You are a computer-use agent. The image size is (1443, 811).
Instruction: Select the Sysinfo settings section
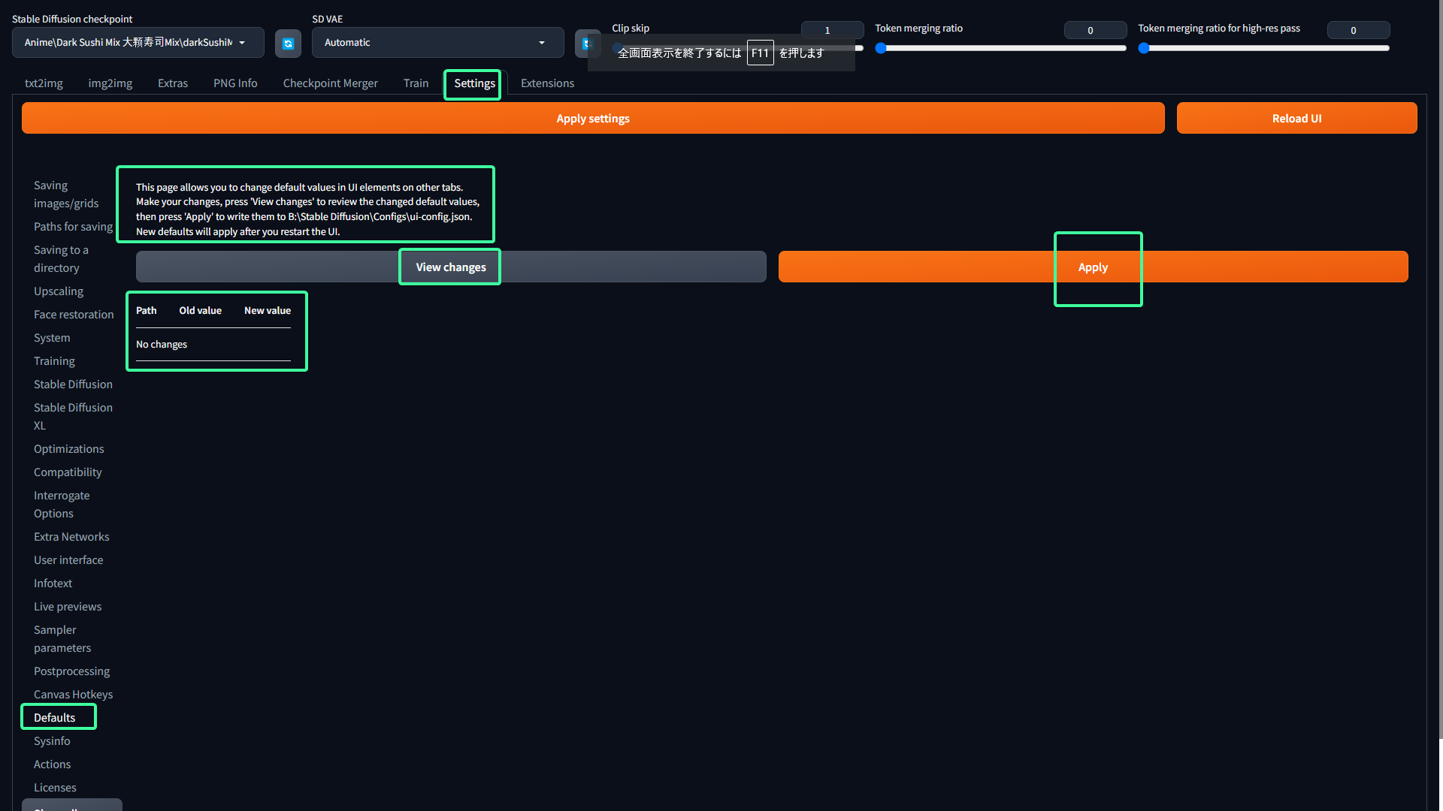[x=52, y=741]
